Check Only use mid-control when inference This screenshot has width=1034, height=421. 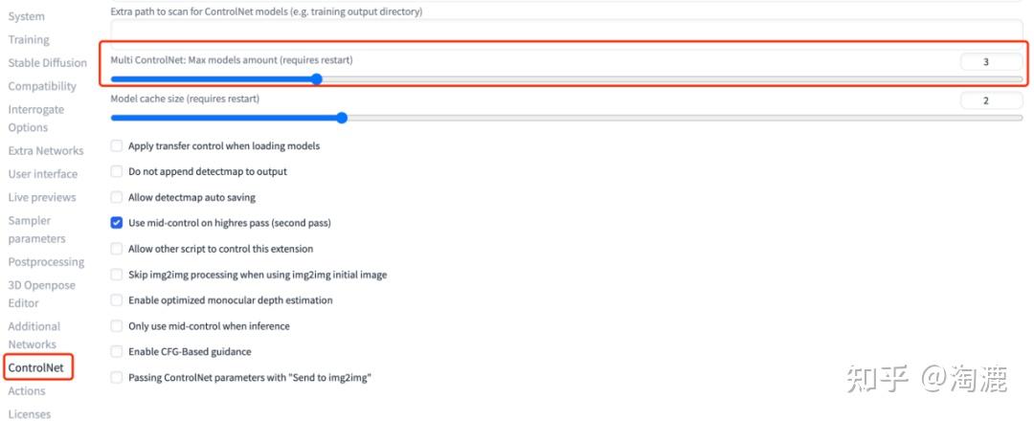tap(117, 326)
